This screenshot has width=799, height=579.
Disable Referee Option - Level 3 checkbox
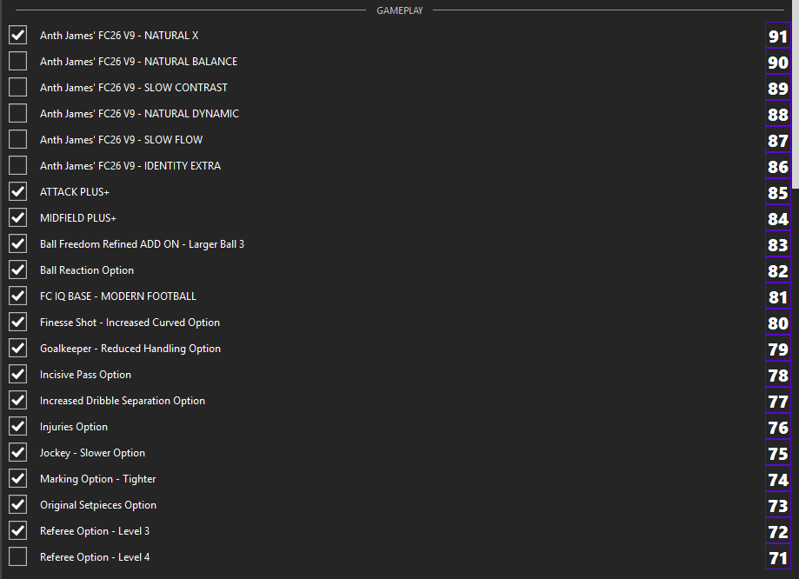pyautogui.click(x=18, y=530)
